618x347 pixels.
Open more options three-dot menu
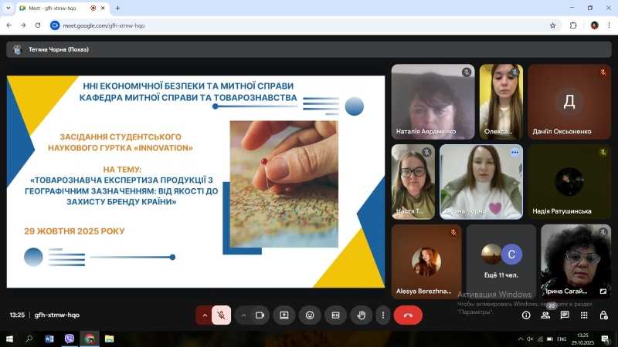(x=382, y=315)
